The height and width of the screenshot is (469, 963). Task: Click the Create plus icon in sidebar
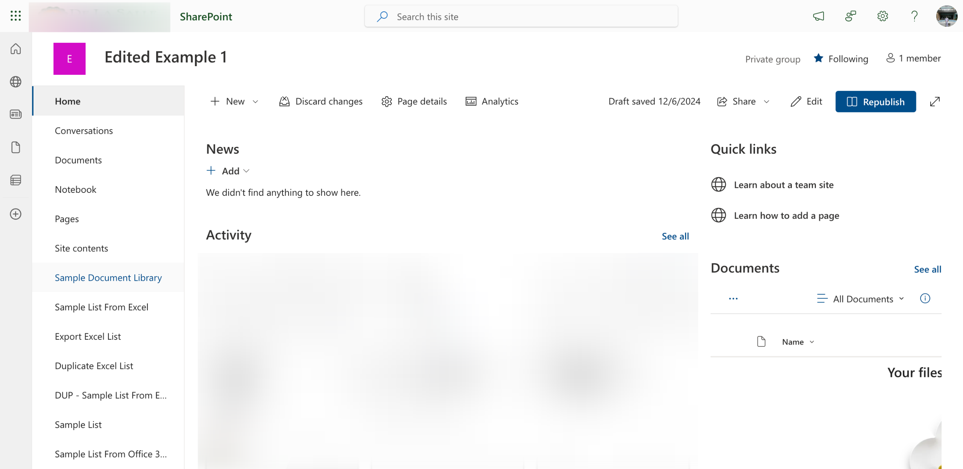coord(15,214)
